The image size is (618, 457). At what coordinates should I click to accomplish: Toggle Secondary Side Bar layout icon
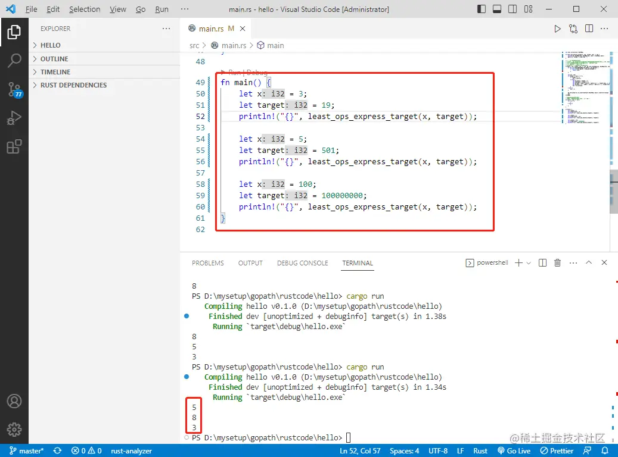click(513, 9)
